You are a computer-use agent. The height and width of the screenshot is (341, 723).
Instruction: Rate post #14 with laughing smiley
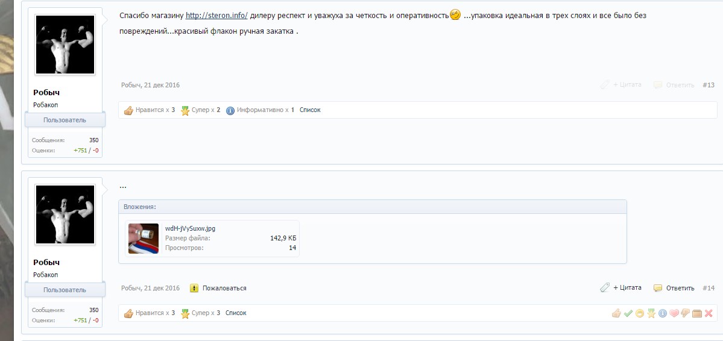pyautogui.click(x=639, y=313)
